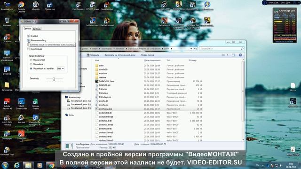
Task: Select the Mousewheel target switching radio button
Action: coord(31,60)
